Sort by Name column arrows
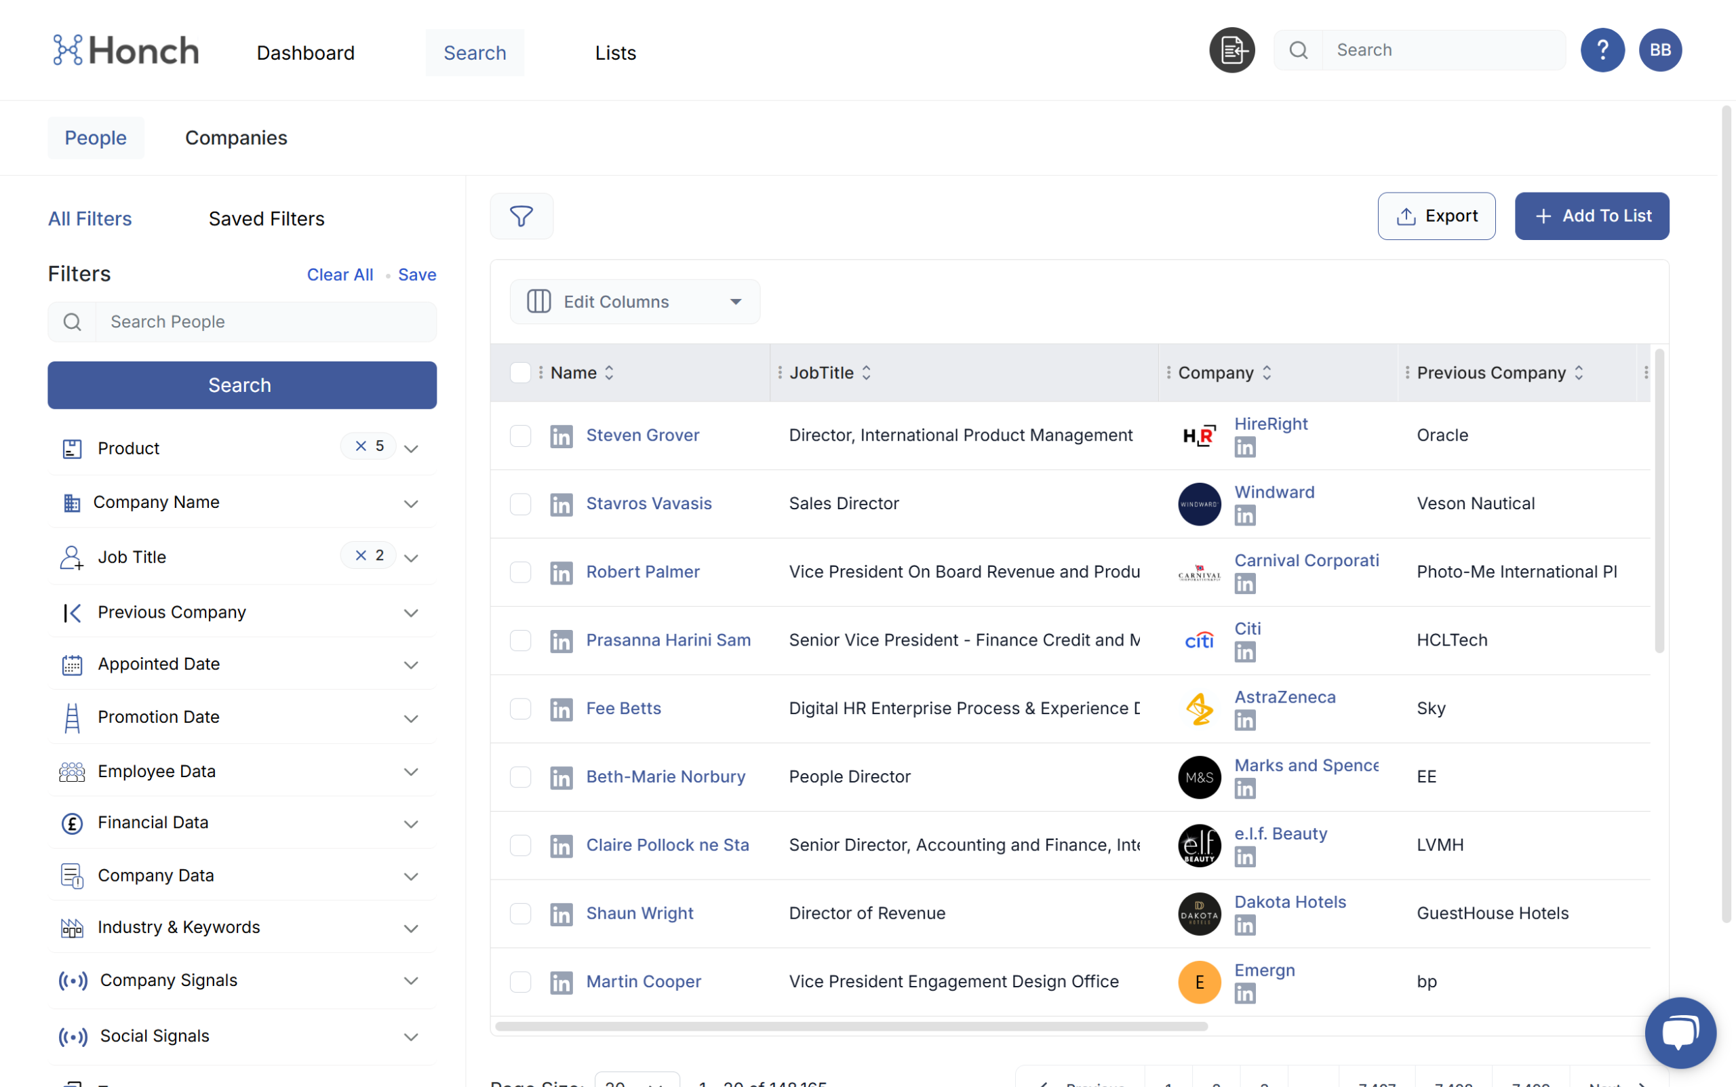Viewport: 1736px width, 1087px height. pos(609,372)
